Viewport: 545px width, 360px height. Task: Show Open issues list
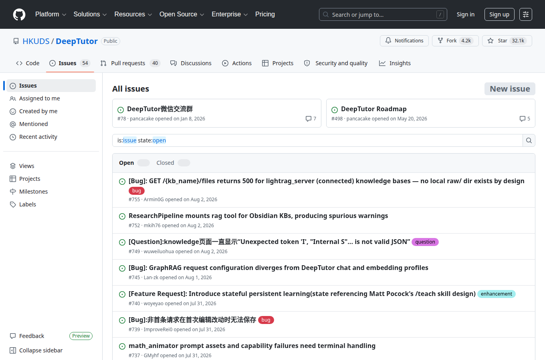134,163
